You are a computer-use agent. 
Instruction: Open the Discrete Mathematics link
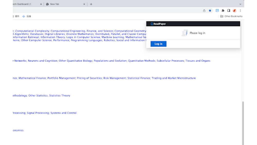click(80, 34)
